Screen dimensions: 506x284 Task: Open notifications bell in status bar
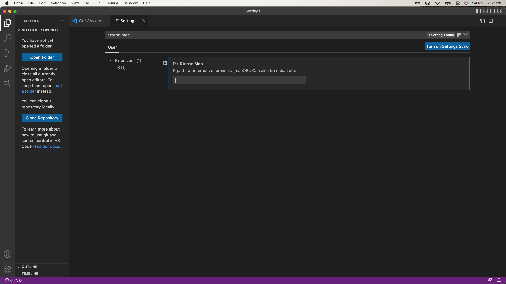point(499,280)
